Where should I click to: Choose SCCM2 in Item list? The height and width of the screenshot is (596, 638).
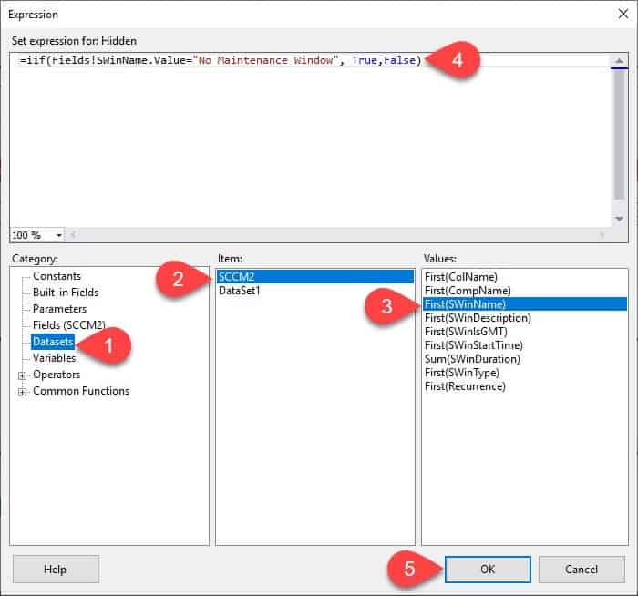click(315, 277)
